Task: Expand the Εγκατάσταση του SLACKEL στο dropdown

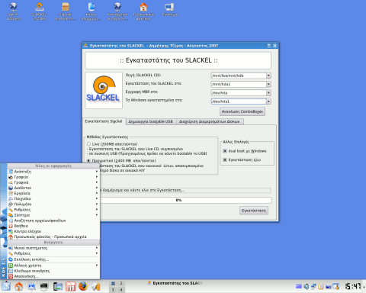Action: pyautogui.click(x=268, y=84)
